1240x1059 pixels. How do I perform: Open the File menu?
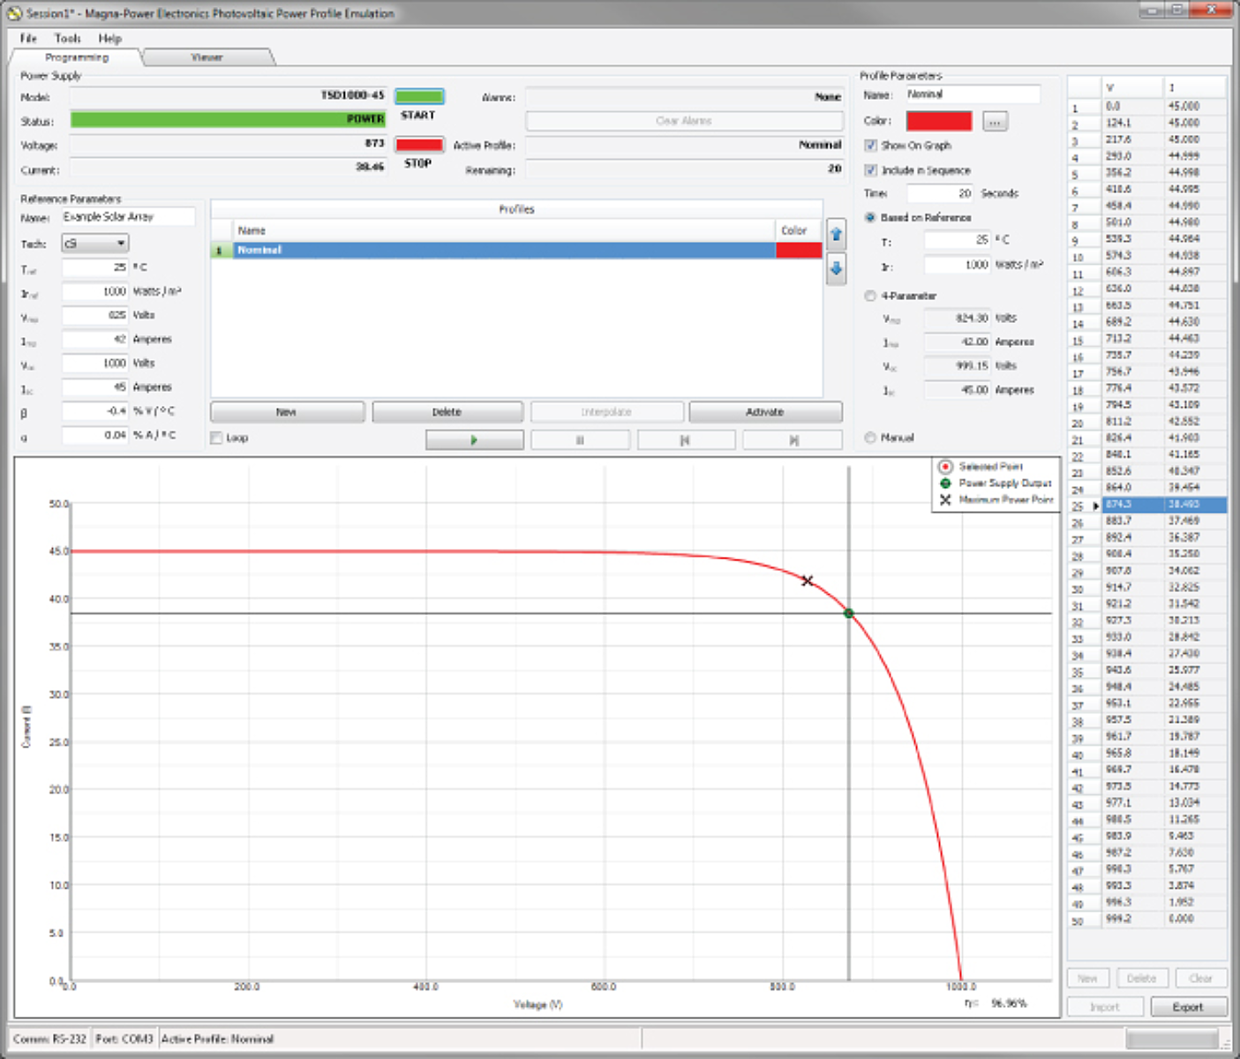click(x=28, y=38)
